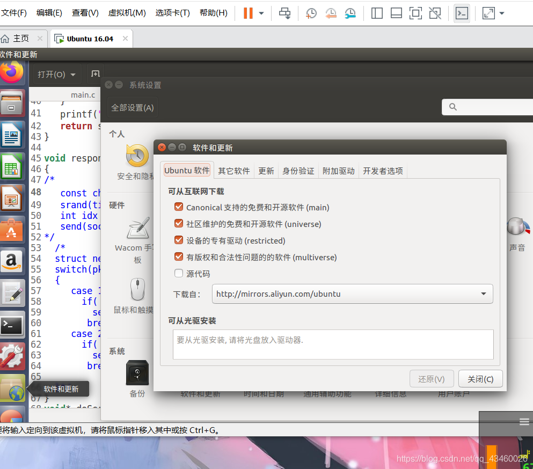Open the 帮助(H) menu

point(214,13)
